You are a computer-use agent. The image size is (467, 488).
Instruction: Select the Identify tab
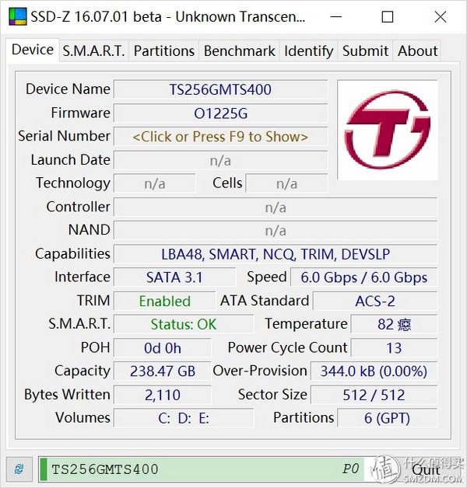[x=308, y=51]
